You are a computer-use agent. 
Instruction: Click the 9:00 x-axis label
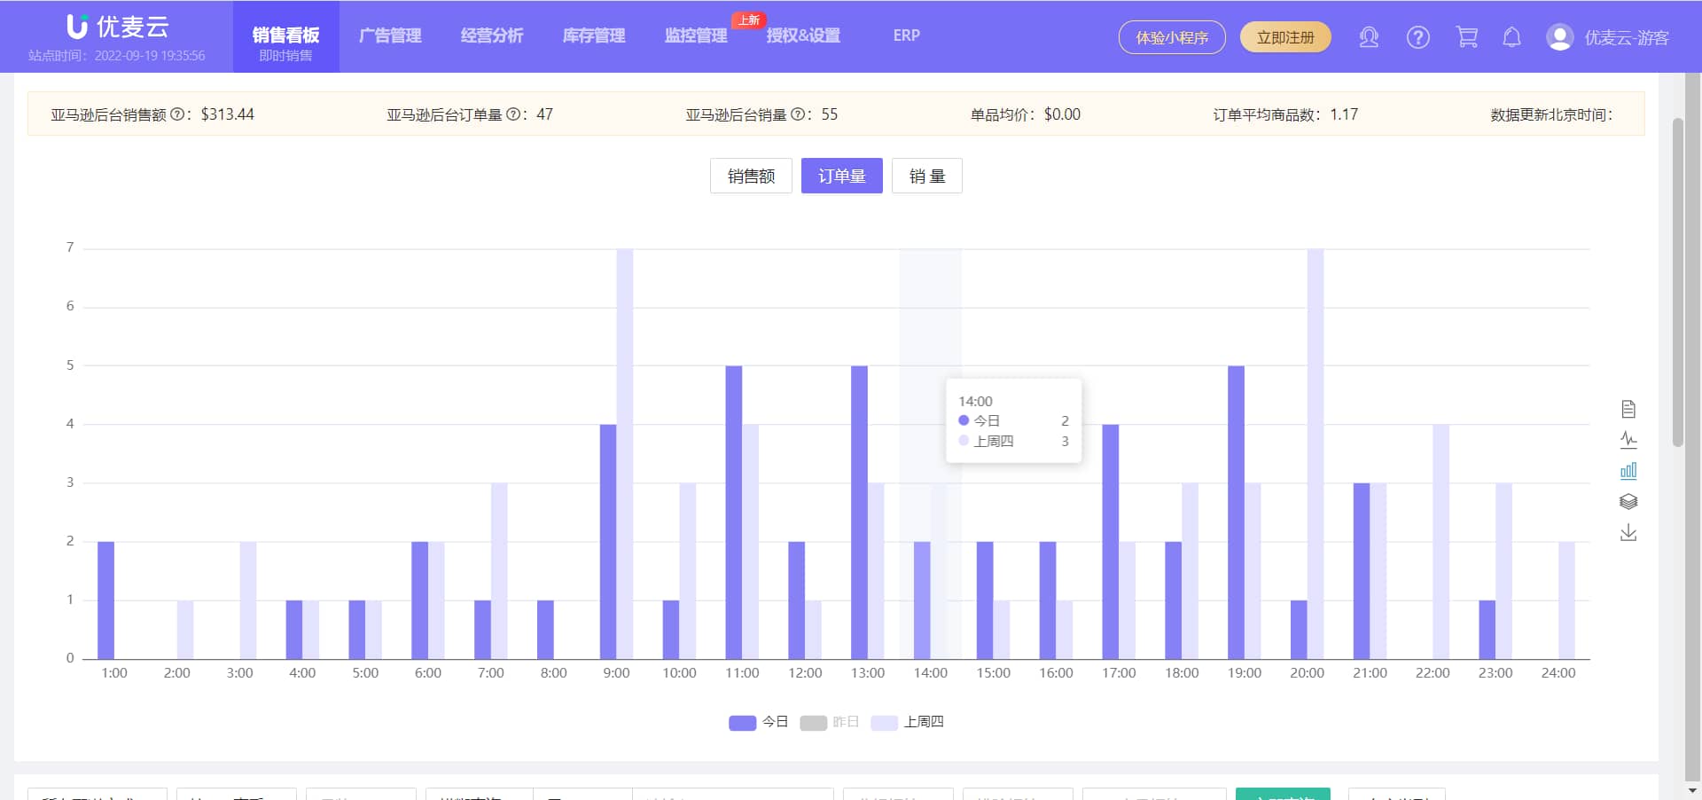[x=616, y=673]
